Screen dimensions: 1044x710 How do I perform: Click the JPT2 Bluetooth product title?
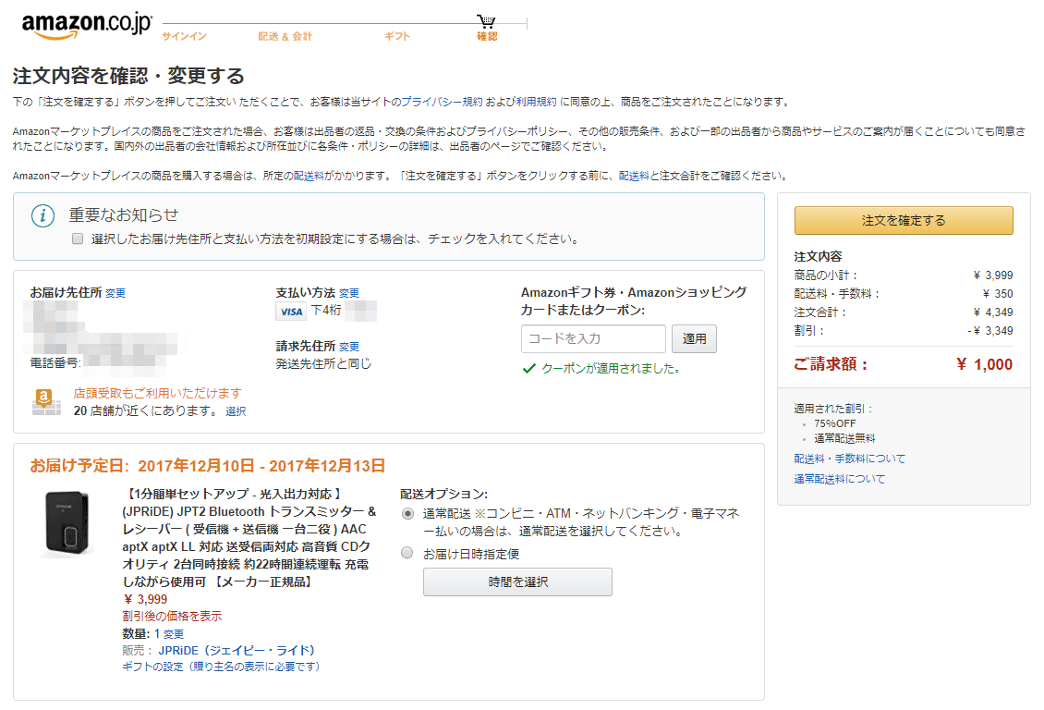coord(249,537)
